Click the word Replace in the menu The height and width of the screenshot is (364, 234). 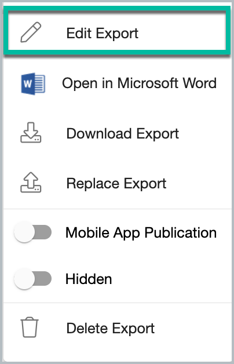click(93, 184)
